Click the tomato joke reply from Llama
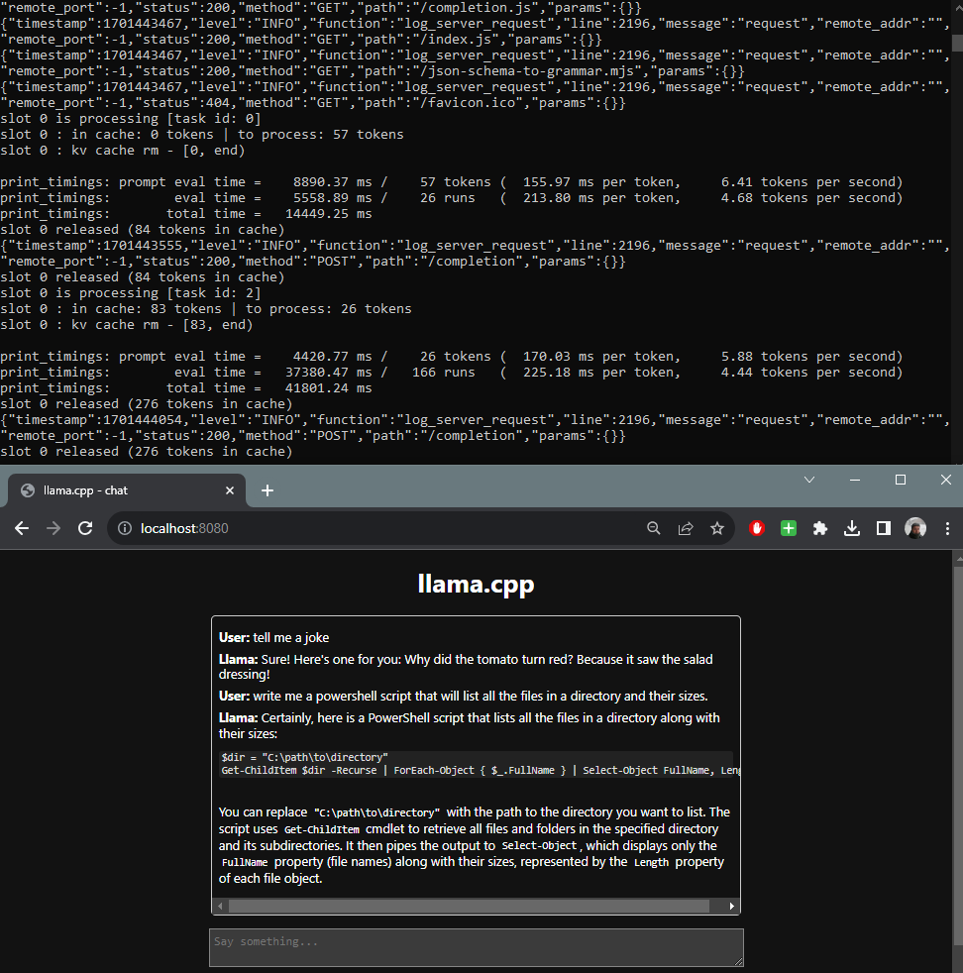963x973 pixels. click(x=466, y=667)
